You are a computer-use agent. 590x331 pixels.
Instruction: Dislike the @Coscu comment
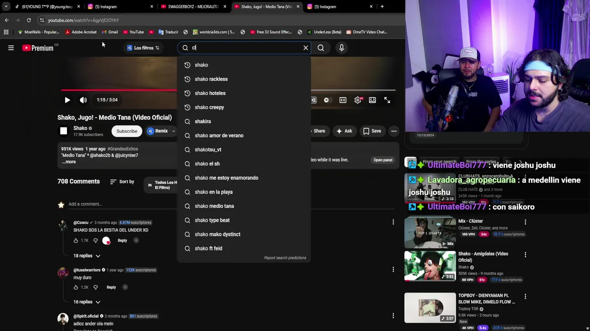click(x=95, y=240)
